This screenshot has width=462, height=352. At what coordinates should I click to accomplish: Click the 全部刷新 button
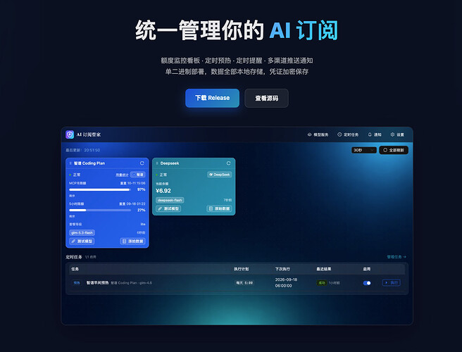point(394,150)
